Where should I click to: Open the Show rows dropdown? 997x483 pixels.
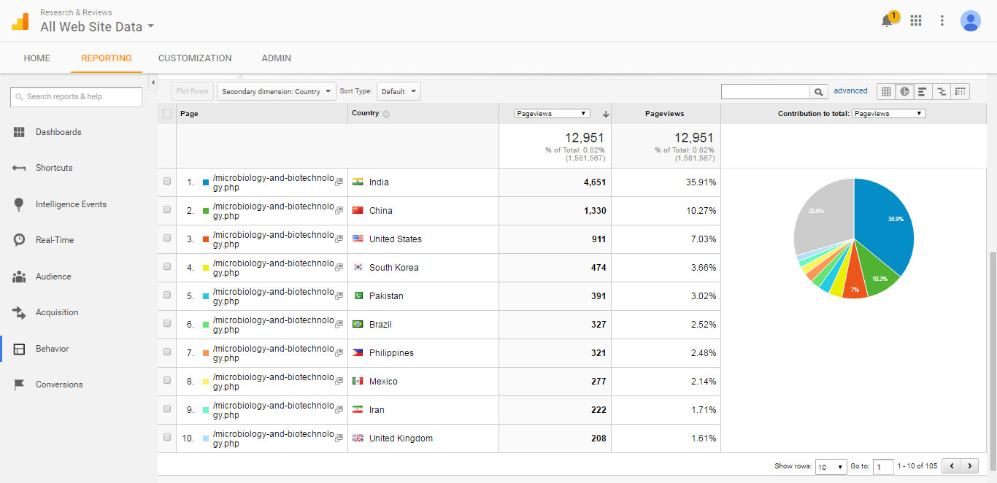point(831,467)
